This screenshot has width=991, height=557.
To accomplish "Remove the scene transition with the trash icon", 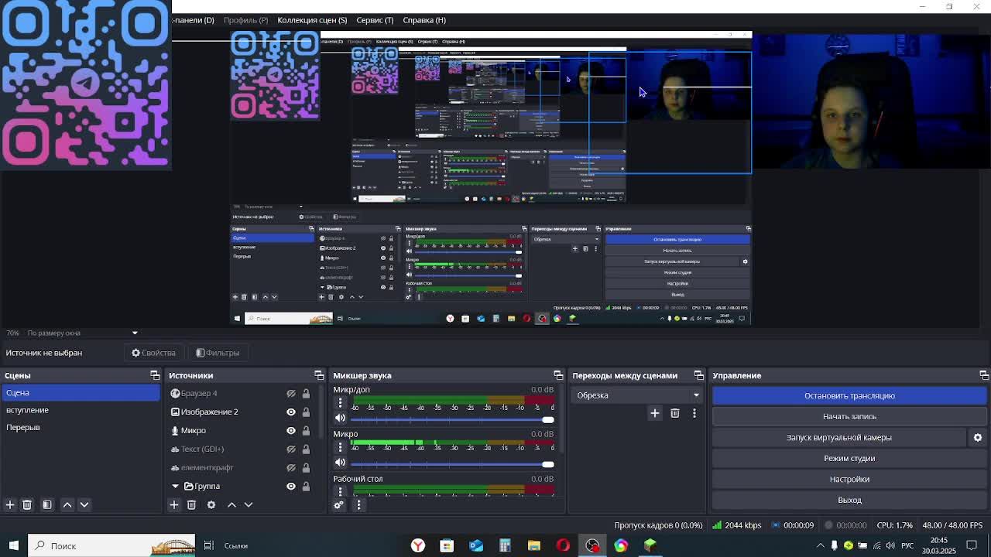I will [x=675, y=413].
